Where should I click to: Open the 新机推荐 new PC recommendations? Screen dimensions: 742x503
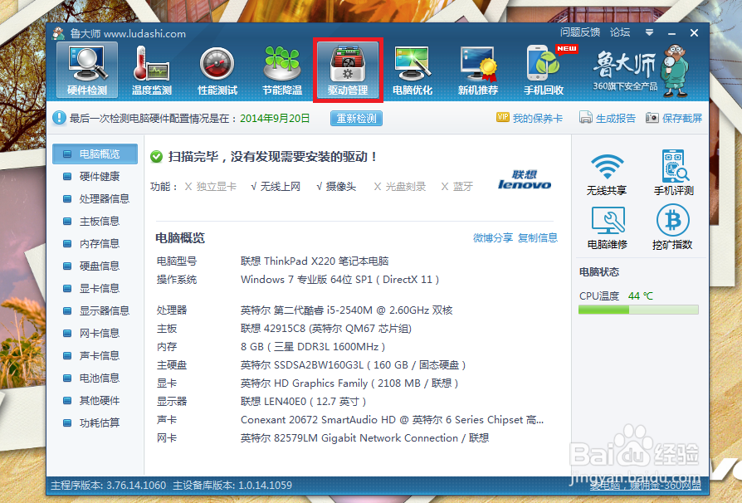[478, 70]
